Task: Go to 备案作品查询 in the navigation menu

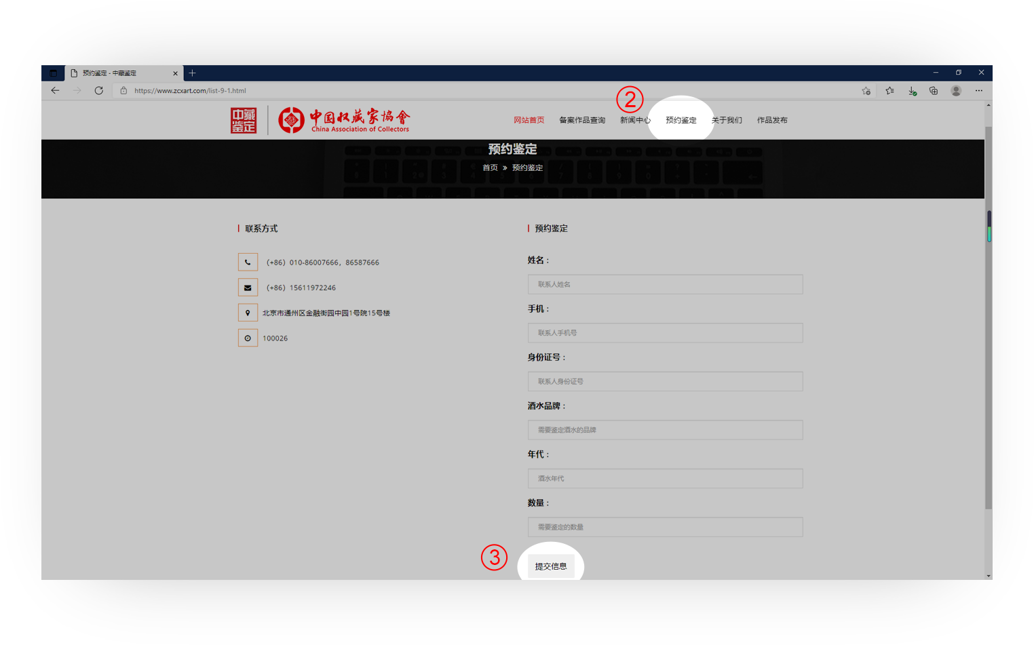Action: (x=581, y=120)
